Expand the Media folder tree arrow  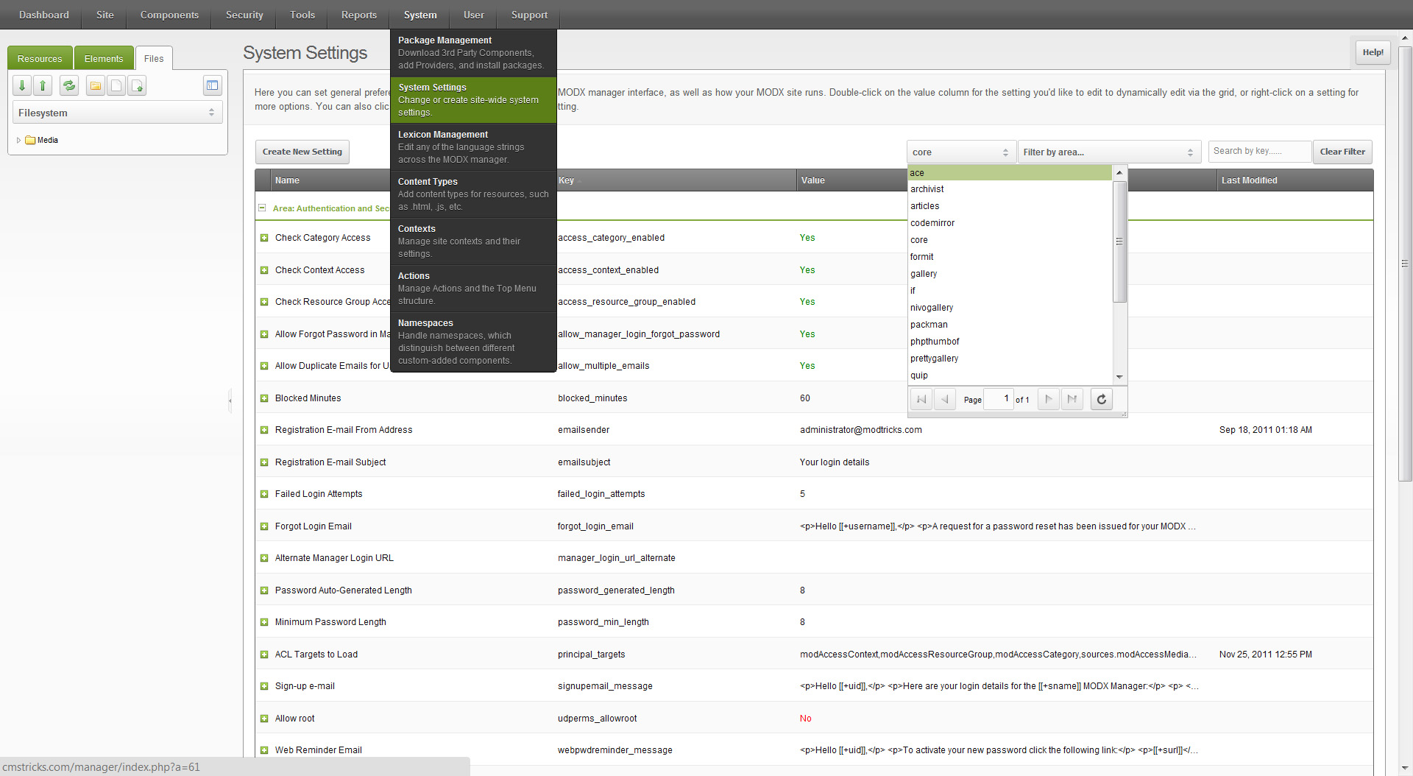coord(18,140)
